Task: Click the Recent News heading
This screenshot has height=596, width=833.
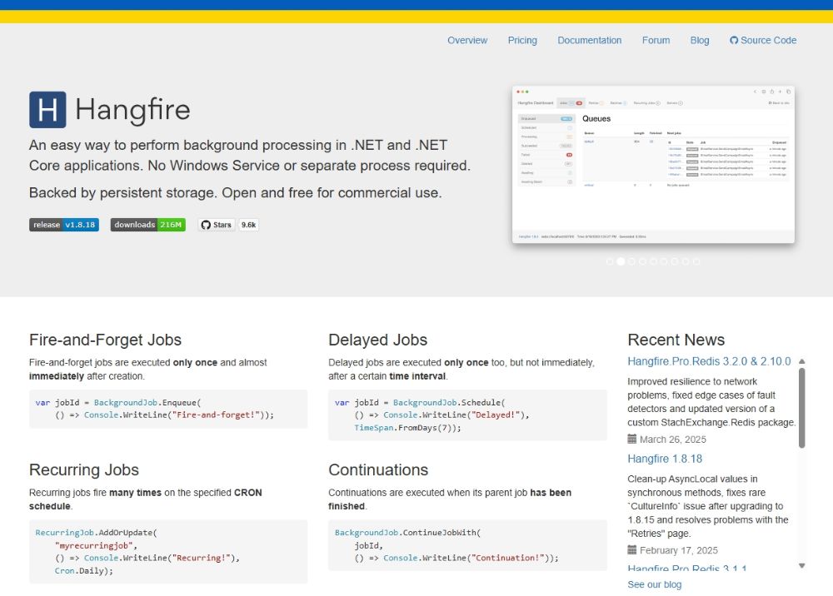Action: 676,340
